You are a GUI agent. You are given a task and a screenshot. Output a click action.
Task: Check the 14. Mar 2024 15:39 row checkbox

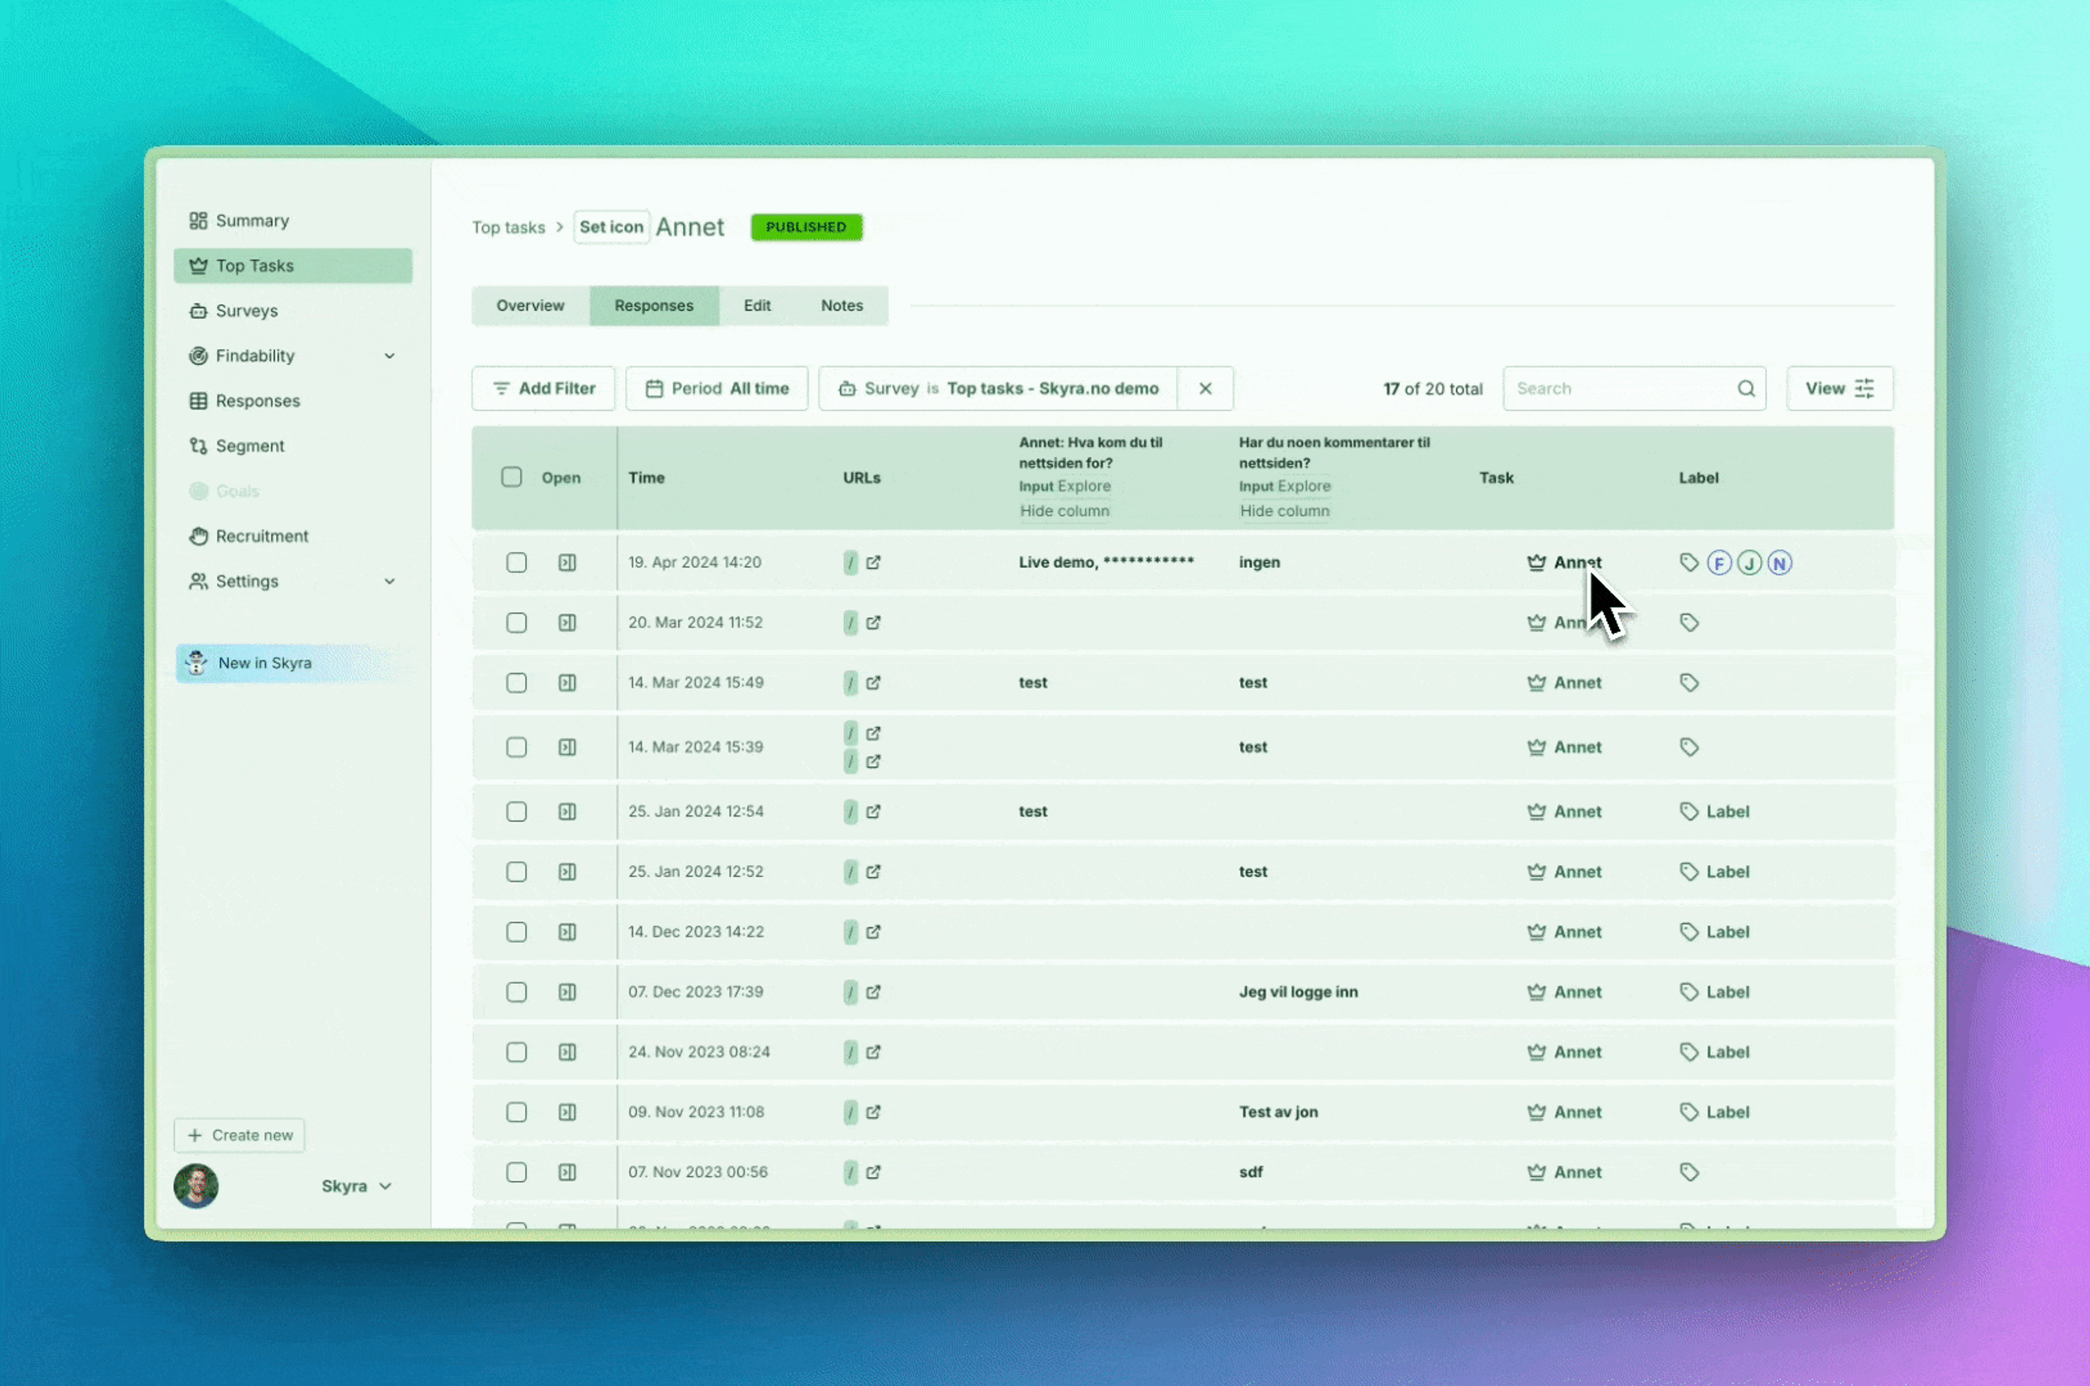(517, 747)
